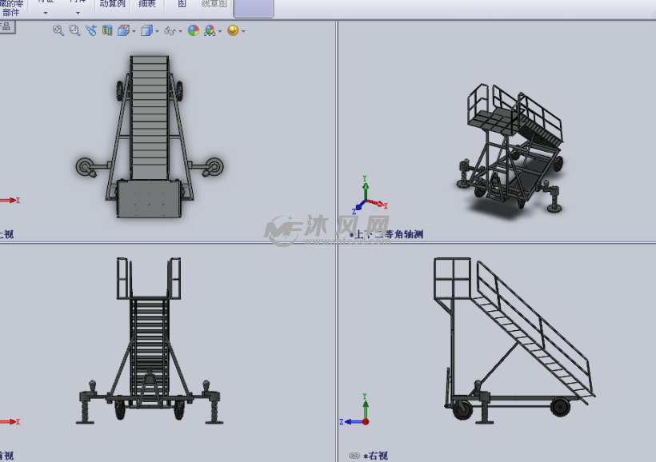Screen dimensions: 656x462
Task: Return to the Previous View
Action: point(90,30)
